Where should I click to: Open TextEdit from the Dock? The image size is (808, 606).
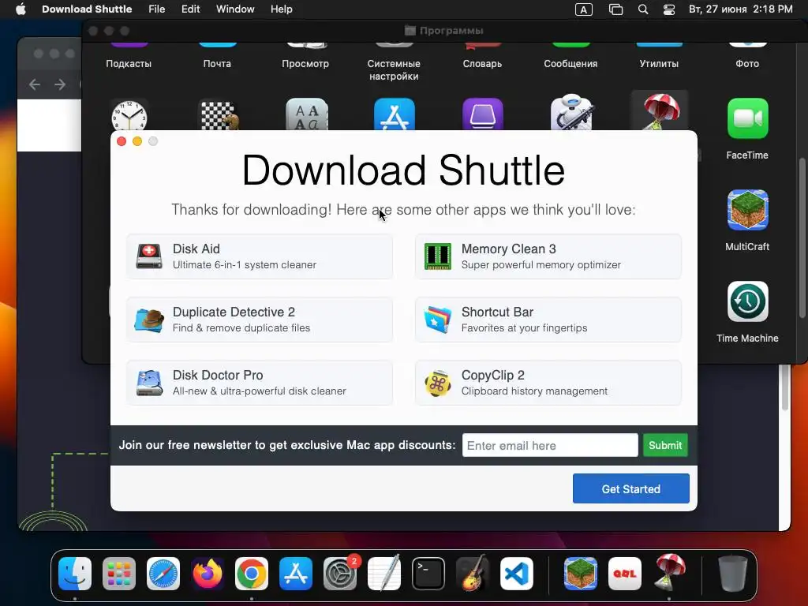[384, 573]
